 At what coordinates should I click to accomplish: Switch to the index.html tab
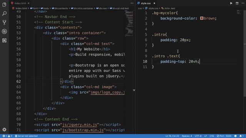click(x=20, y=3)
